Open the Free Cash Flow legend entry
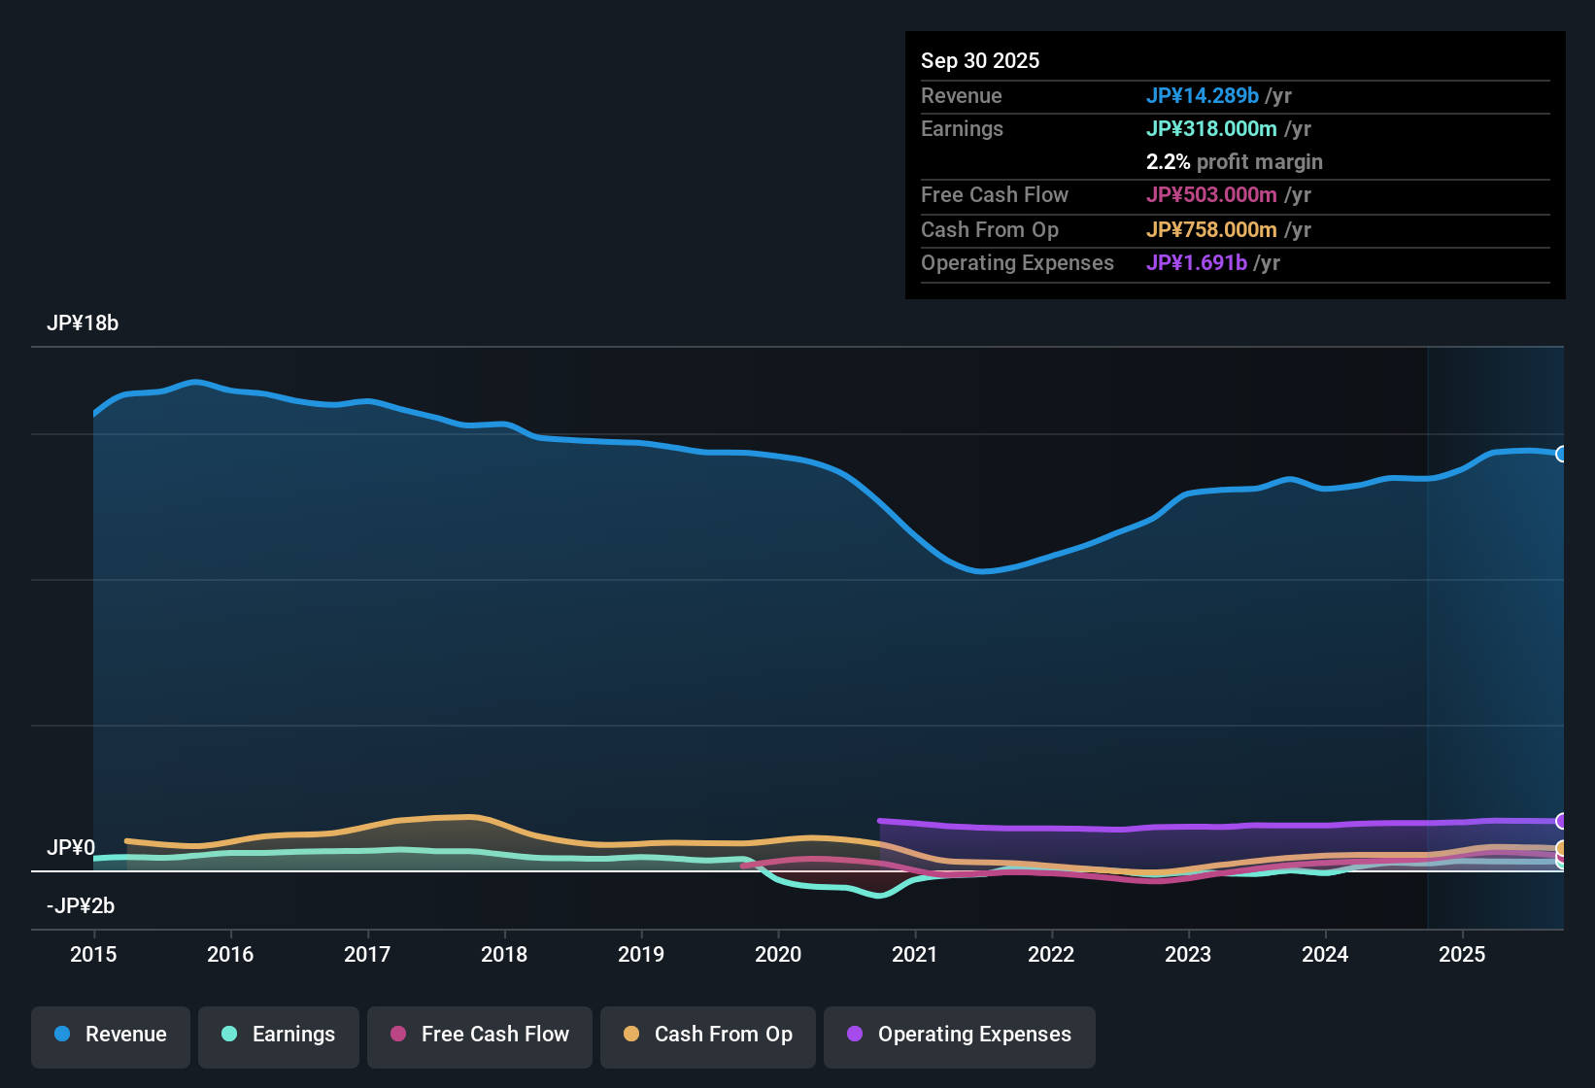The height and width of the screenshot is (1088, 1595). coord(479,1036)
